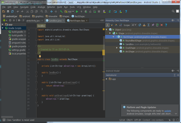Click the yellow inspection indicator square in the editor
The width and height of the screenshot is (181, 123).
[x=104, y=29]
